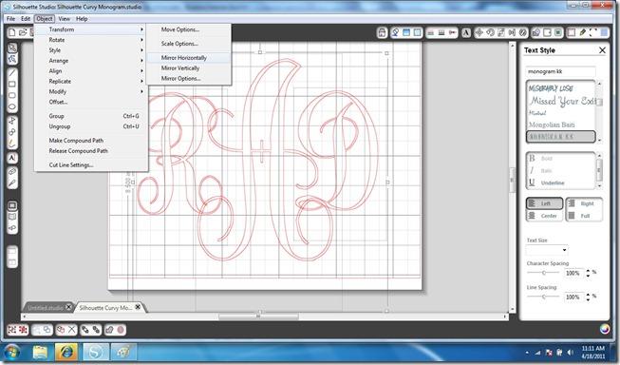Click Mirror Options menu entry
This screenshot has width=620, height=365.
pos(189,78)
